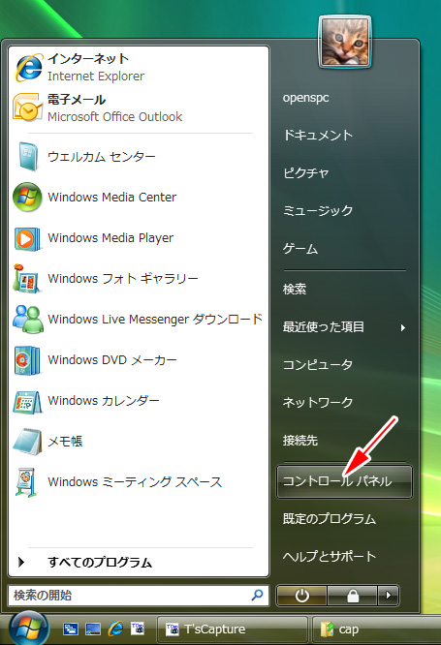This screenshot has width=441, height=645.
Task: Click 接続先 menu entry
Action: 300,441
